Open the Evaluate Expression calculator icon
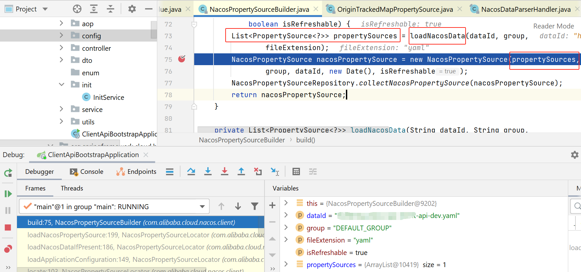The width and height of the screenshot is (581, 272). coord(296,172)
